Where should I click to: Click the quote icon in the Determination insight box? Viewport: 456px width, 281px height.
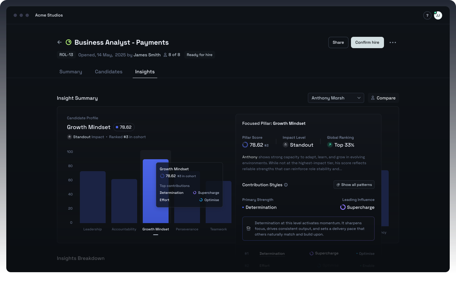coord(248,228)
